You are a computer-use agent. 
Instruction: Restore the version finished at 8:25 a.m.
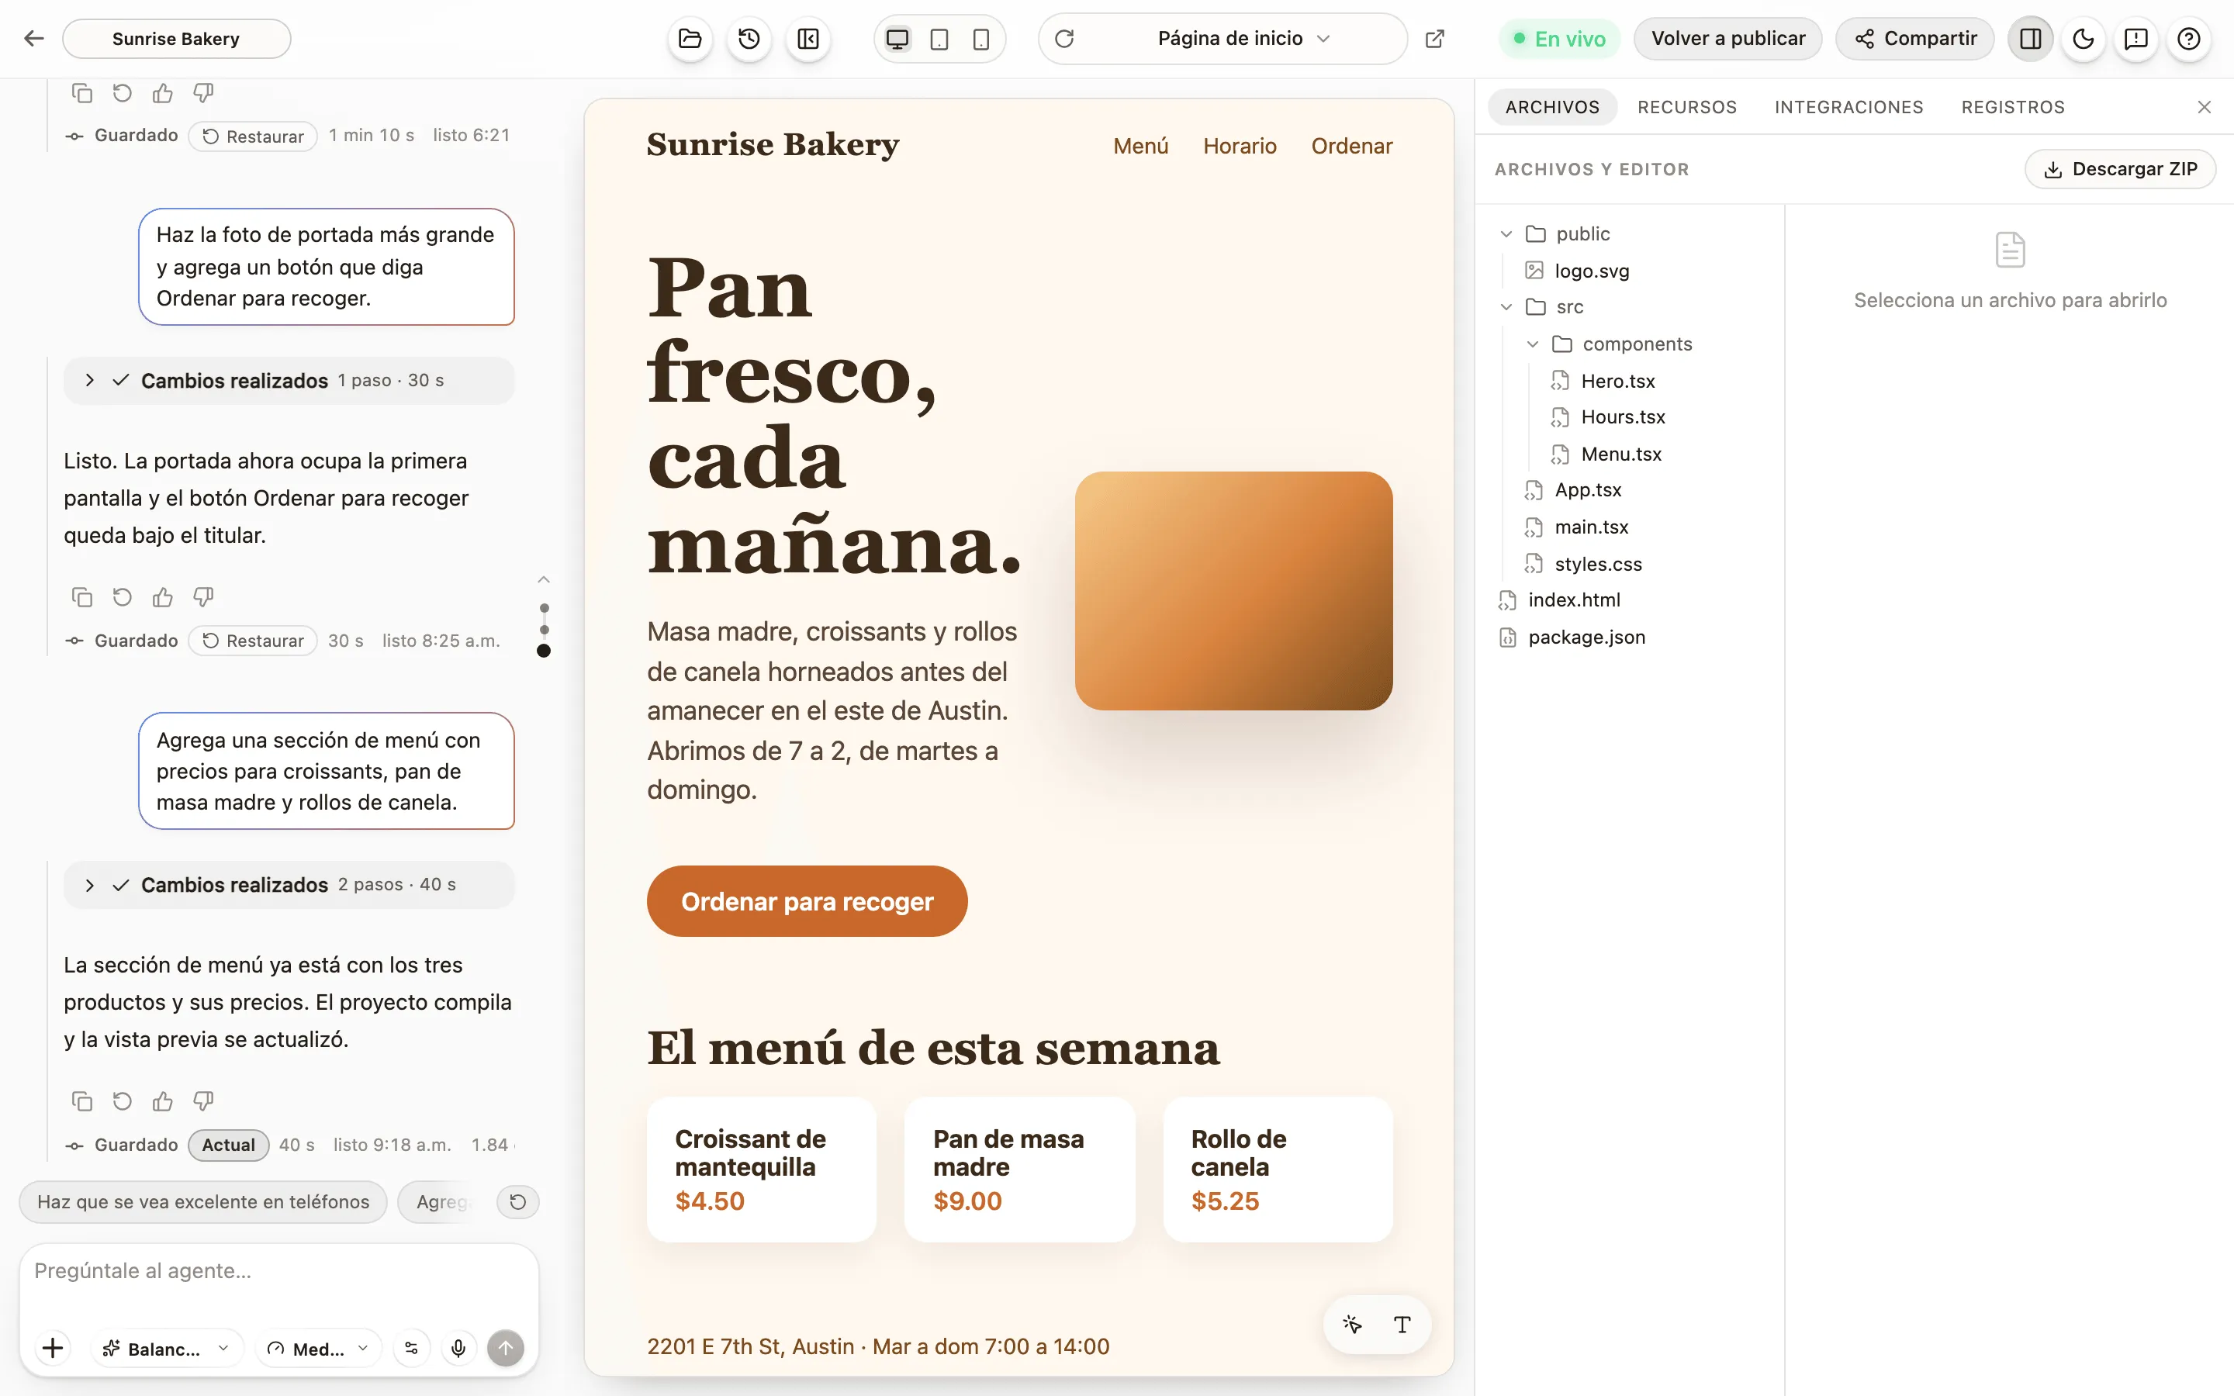(253, 641)
